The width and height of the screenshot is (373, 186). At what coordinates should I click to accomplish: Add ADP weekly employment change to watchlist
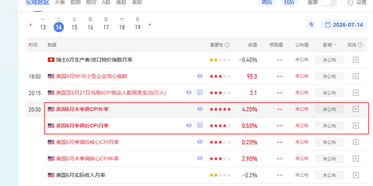(355, 93)
